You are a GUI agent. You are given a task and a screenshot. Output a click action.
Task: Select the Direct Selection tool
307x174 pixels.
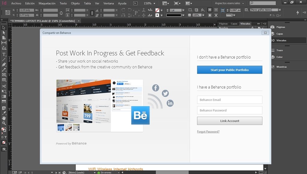click(4, 33)
